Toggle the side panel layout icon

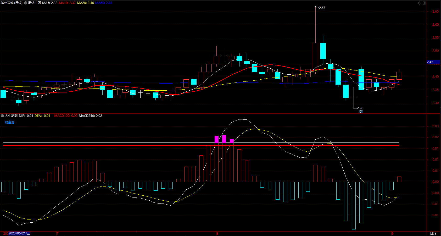(x=424, y=3)
